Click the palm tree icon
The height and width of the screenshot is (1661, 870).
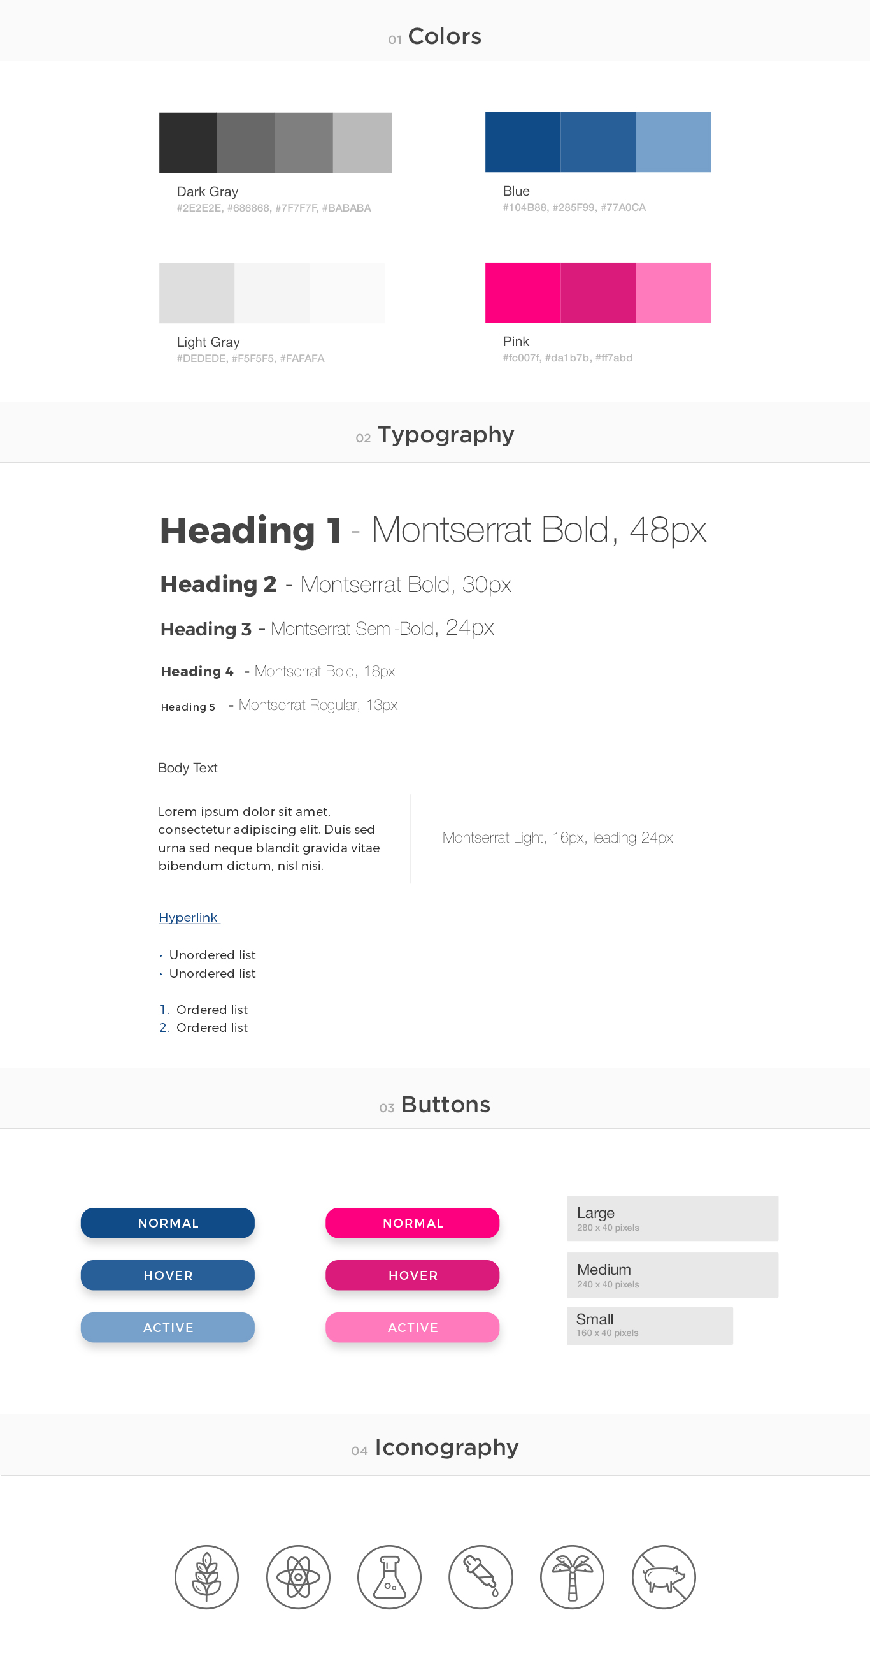572,1576
